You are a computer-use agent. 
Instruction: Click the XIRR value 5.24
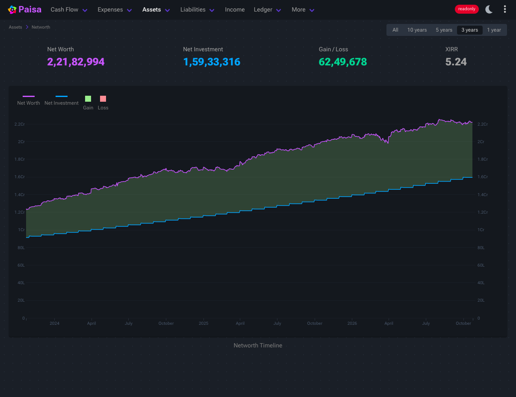tap(456, 62)
